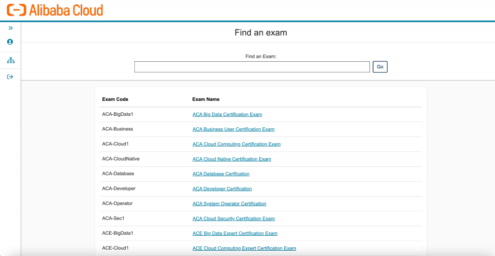Open ACA Cloud Security Certification Exam link
Screen dimensions: 495x256
coord(233,218)
